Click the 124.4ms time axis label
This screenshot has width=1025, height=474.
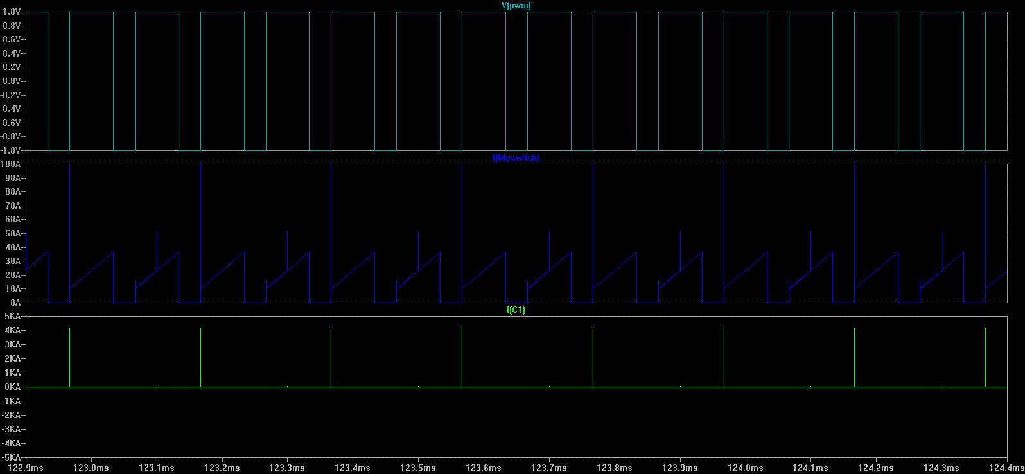(1006, 468)
